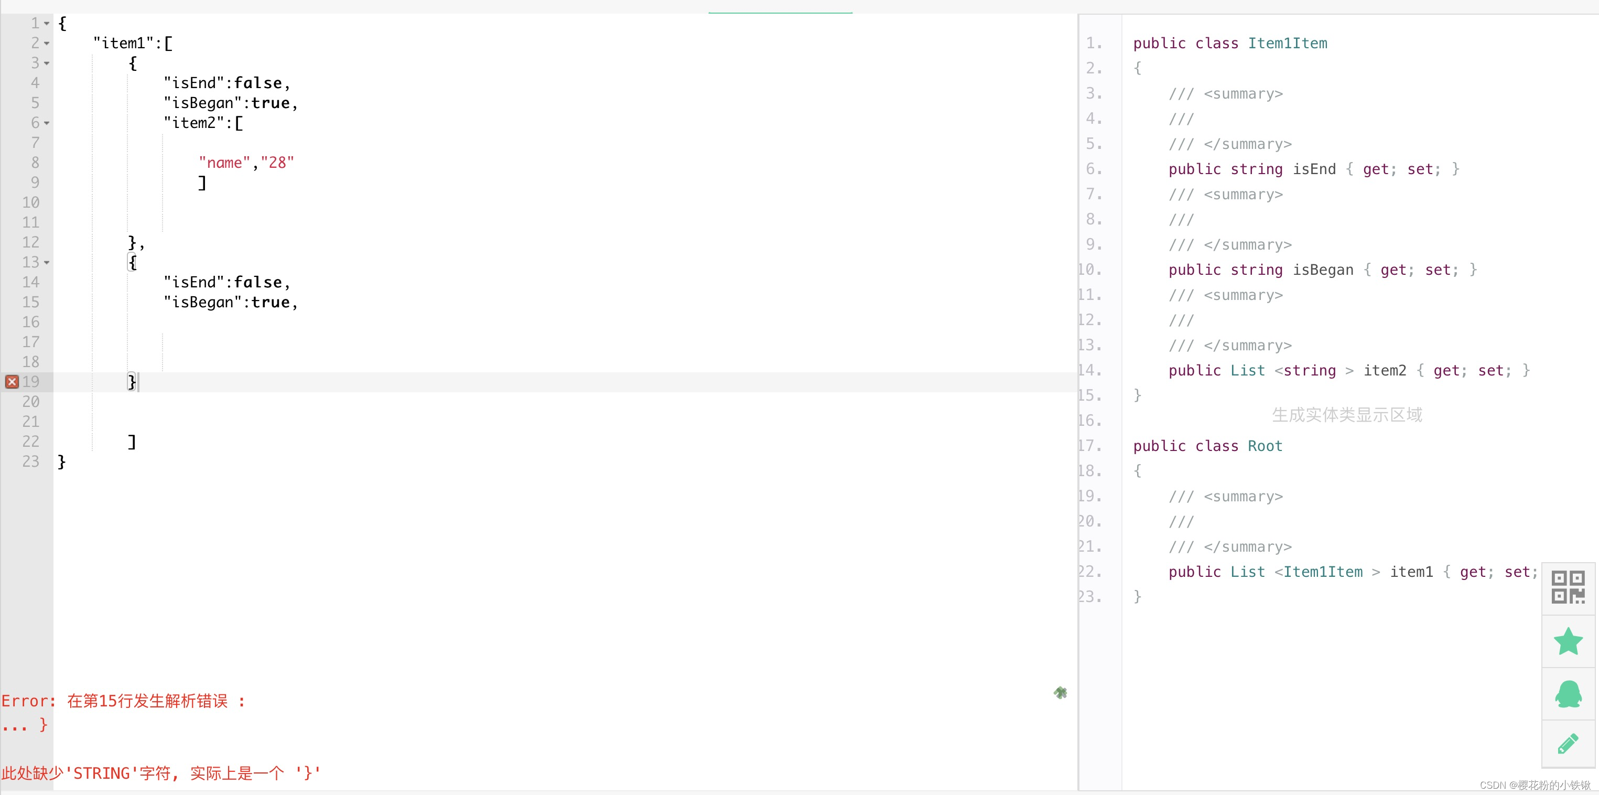Viewport: 1599px width, 795px height.
Task: Click 'public List <Item1Item> item1' line
Action: click(1353, 572)
